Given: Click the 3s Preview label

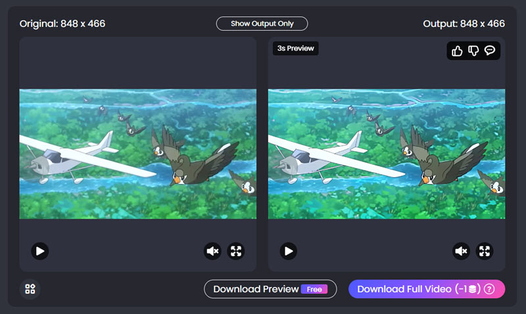Looking at the screenshot, I should tap(295, 48).
